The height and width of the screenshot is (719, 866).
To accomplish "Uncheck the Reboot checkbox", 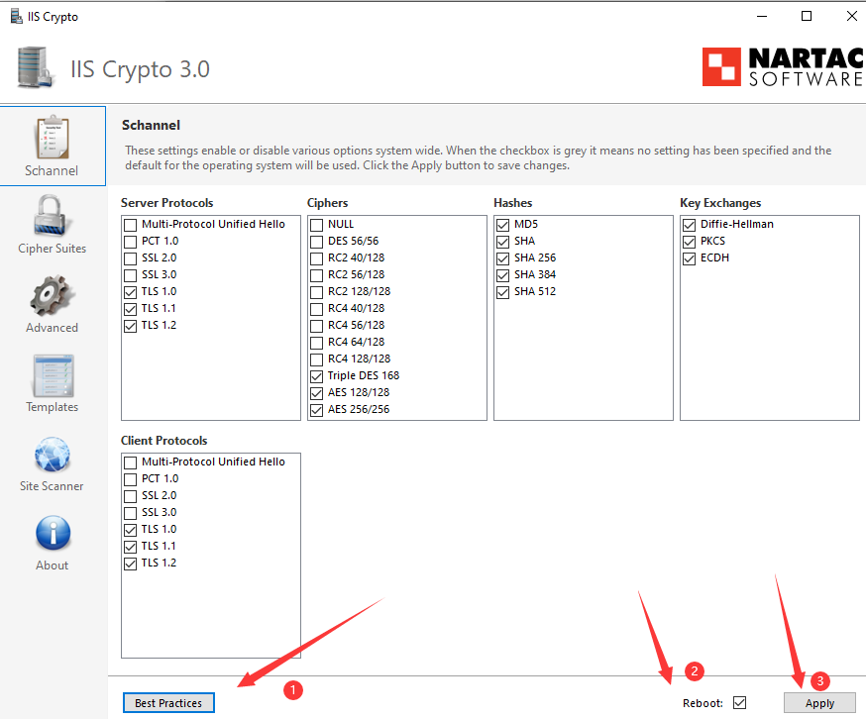I will pyautogui.click(x=739, y=702).
